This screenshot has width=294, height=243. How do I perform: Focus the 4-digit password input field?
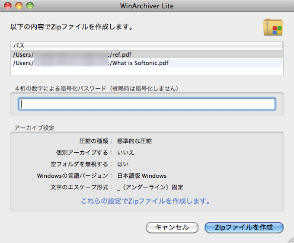tap(147, 104)
